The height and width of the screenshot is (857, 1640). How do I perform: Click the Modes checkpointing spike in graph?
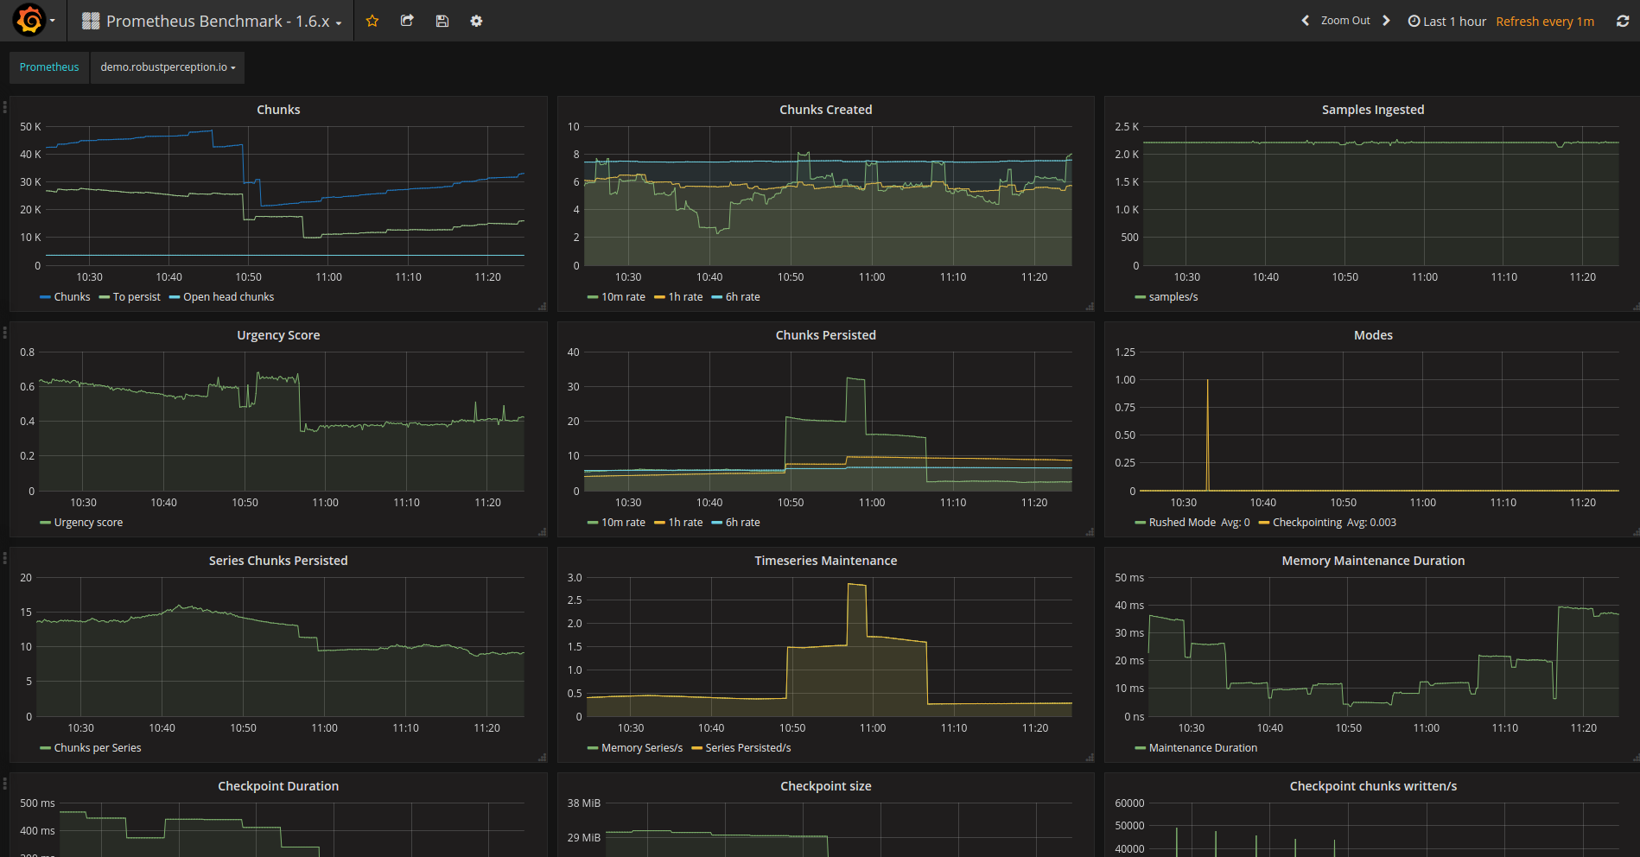click(x=1207, y=435)
